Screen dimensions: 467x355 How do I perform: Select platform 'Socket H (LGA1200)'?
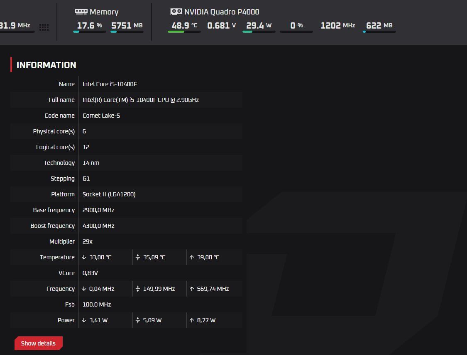pyautogui.click(x=109, y=194)
